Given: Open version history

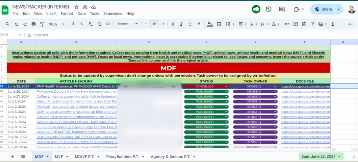Looking at the screenshot, I should pyautogui.click(x=269, y=9).
